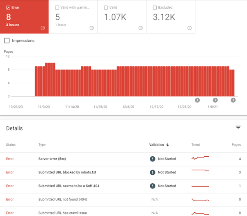The image size is (247, 216).
Task: Click the Server error Not Started alert icon
Action: tap(153, 159)
